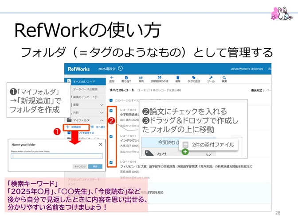Screen dimensions: 298x223
Task: Click the 削除 trash can icon
Action: pos(178,77)
